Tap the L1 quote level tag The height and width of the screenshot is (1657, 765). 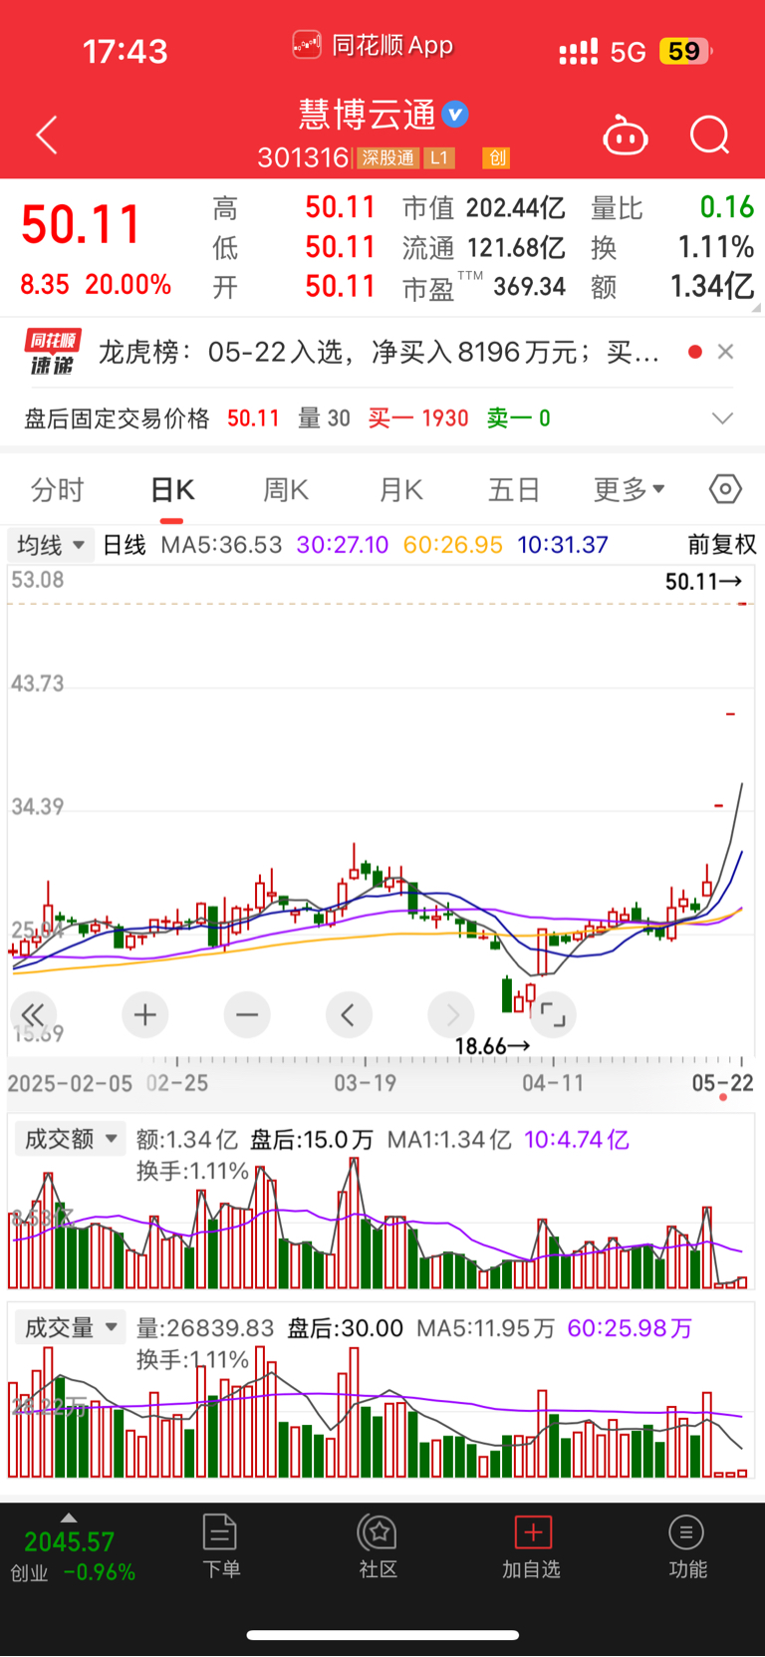(x=438, y=157)
